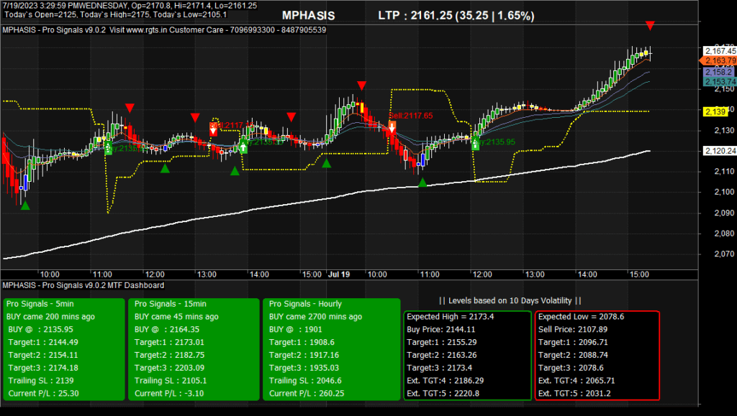
Task: Click the Today's Open=2125 summary line
Action: 116,14
